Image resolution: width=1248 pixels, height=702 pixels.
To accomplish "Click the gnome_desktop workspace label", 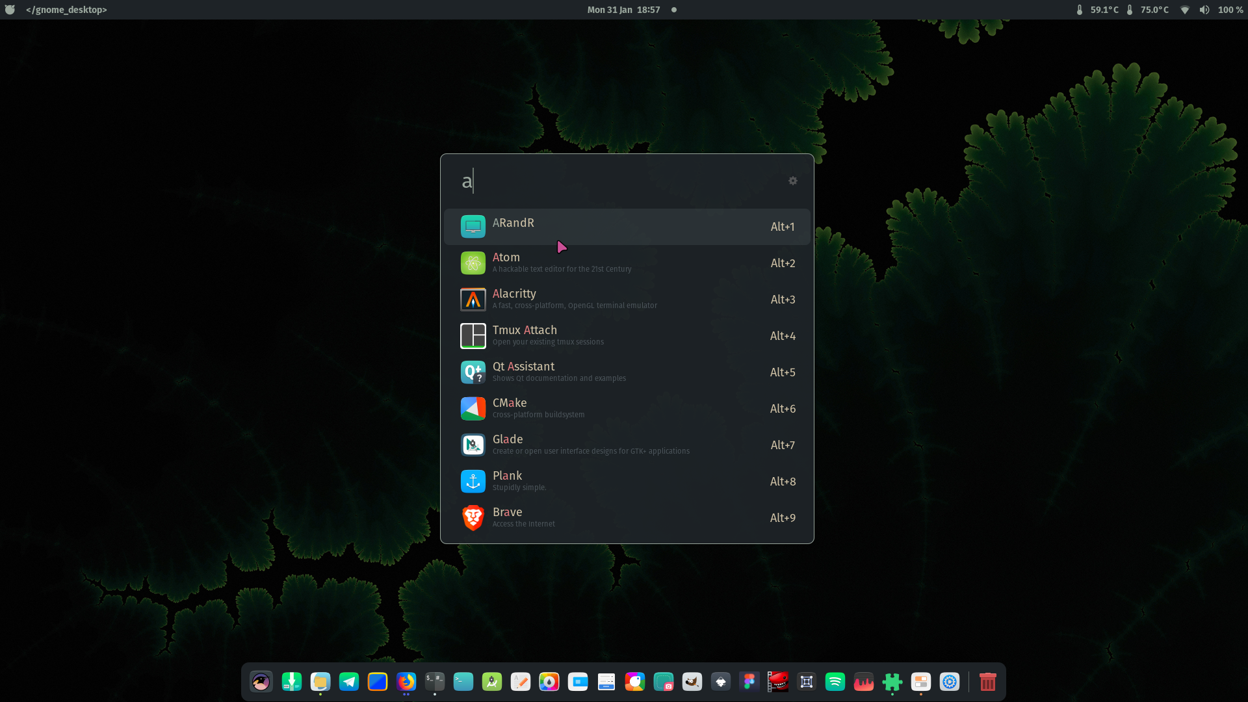I will (x=66, y=10).
